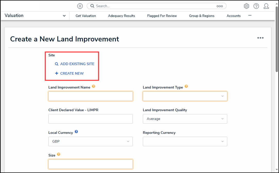Click the Create New site link

point(72,73)
